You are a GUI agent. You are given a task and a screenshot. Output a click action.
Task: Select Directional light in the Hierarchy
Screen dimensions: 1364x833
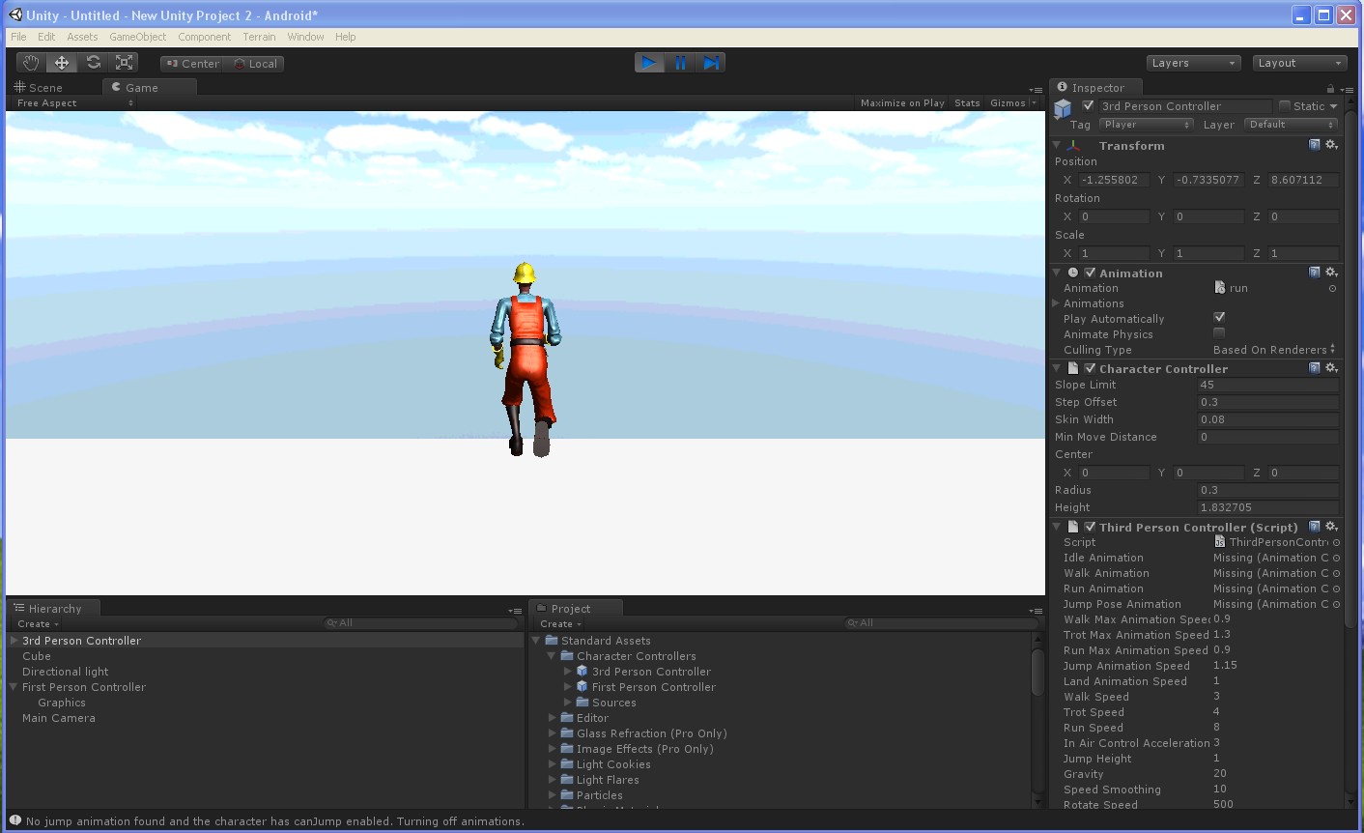point(66,672)
